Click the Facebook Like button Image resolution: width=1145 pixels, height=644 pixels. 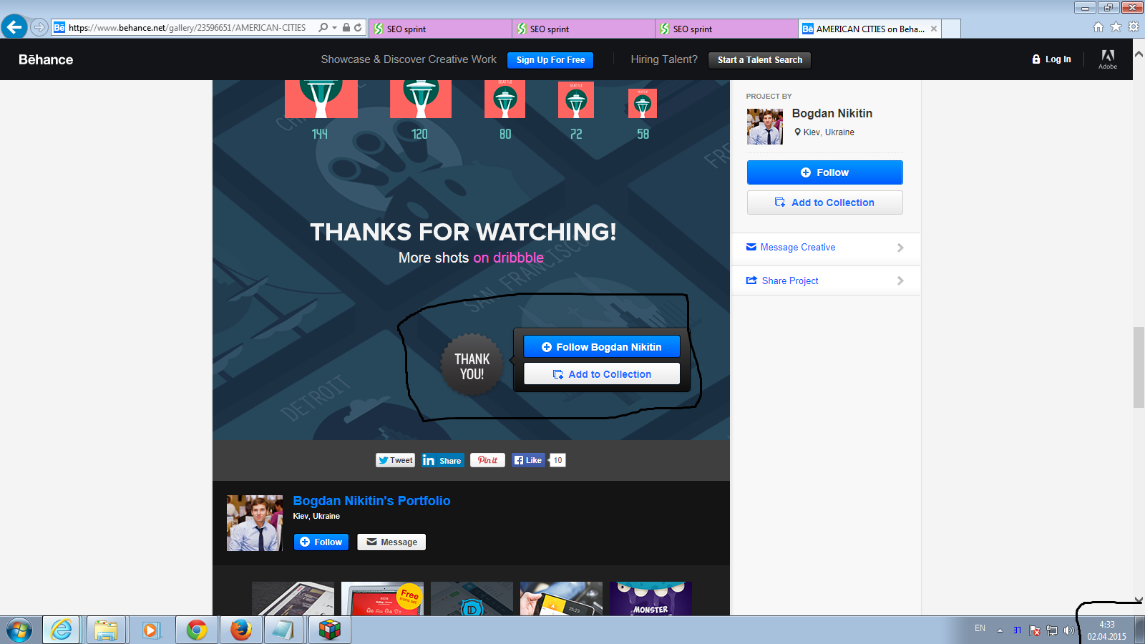(528, 460)
